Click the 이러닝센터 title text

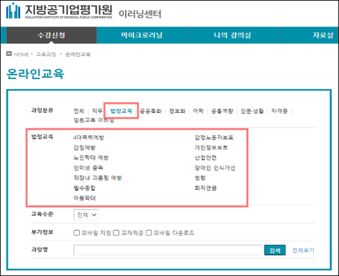[140, 14]
